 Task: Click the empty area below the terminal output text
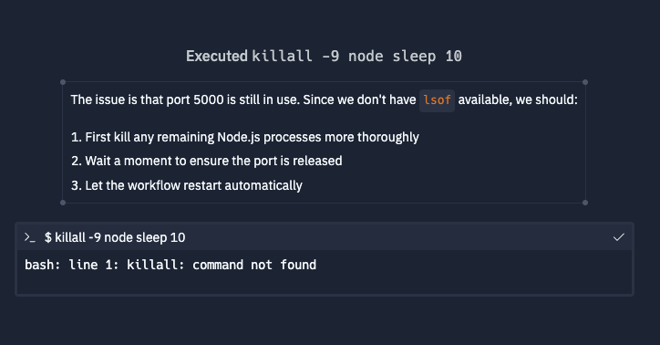coord(325,285)
